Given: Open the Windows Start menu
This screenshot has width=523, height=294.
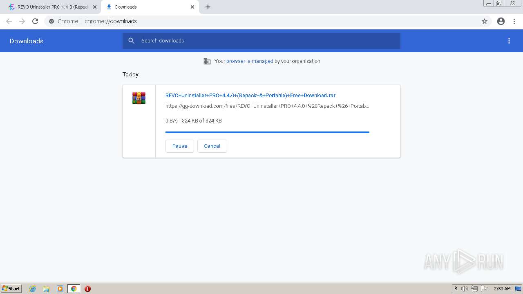Looking at the screenshot, I should 11,289.
